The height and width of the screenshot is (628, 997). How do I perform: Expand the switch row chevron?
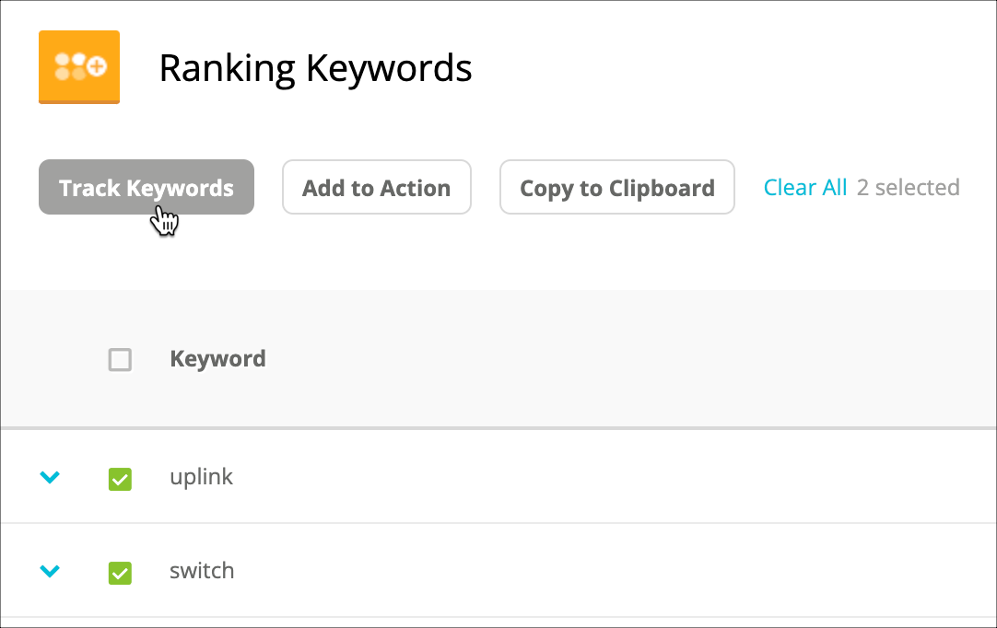(50, 572)
